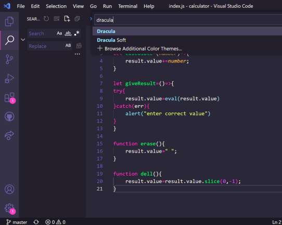282x225 pixels.
Task: Show errors count in status bar
Action: click(50, 222)
